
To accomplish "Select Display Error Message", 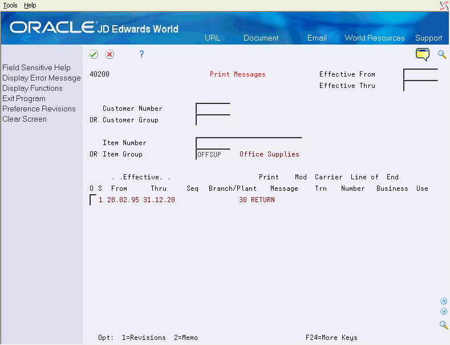I will [42, 78].
